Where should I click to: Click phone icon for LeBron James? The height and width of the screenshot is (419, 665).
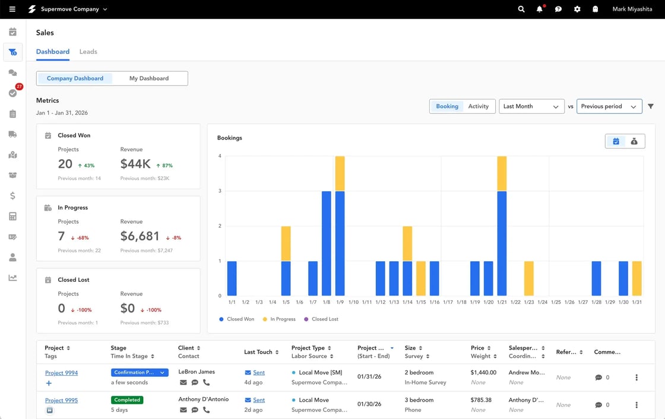(x=206, y=383)
